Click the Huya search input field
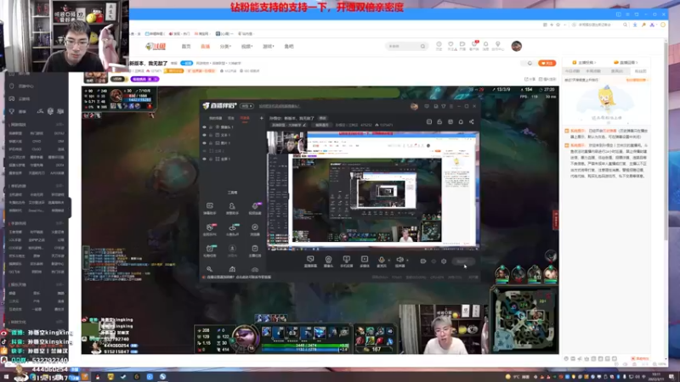This screenshot has width=680, height=382. coord(402,46)
